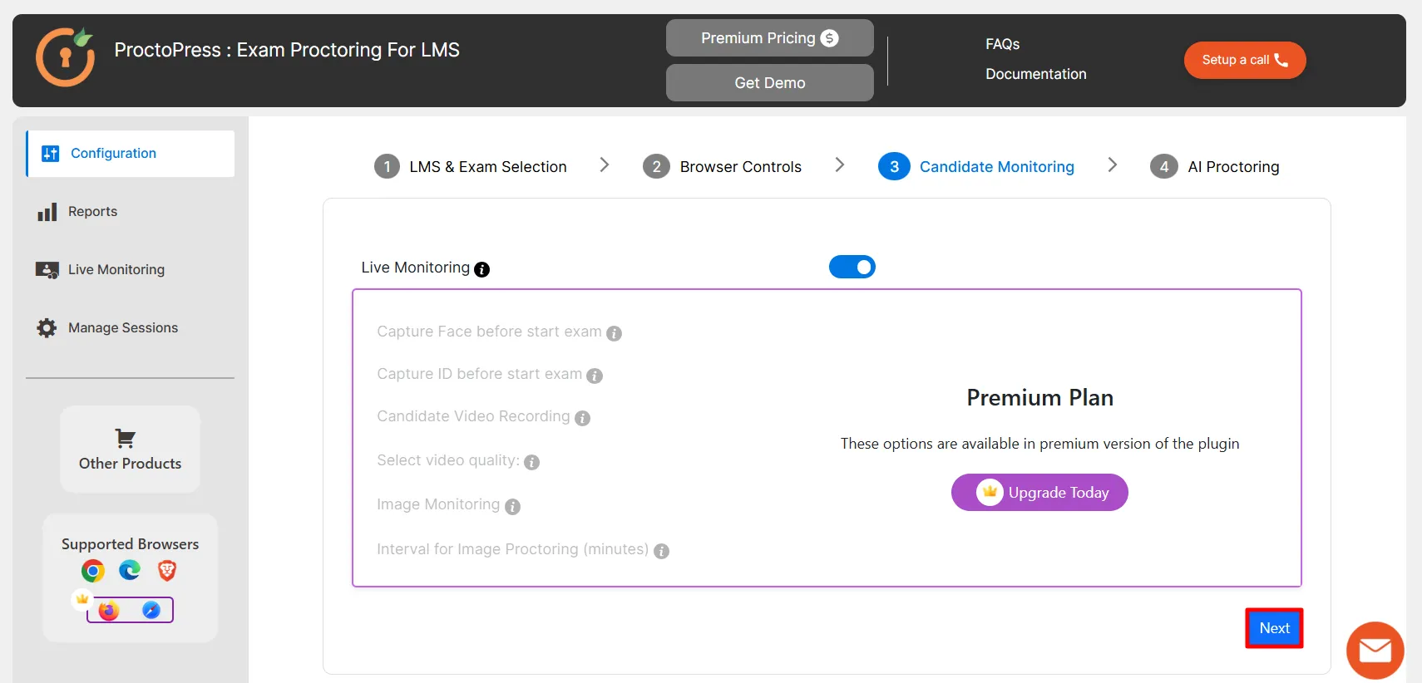Click the Reports bar chart icon
The width and height of the screenshot is (1422, 683).
(47, 212)
